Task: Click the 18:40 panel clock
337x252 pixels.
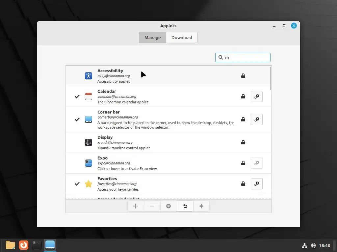Action: pos(324,245)
